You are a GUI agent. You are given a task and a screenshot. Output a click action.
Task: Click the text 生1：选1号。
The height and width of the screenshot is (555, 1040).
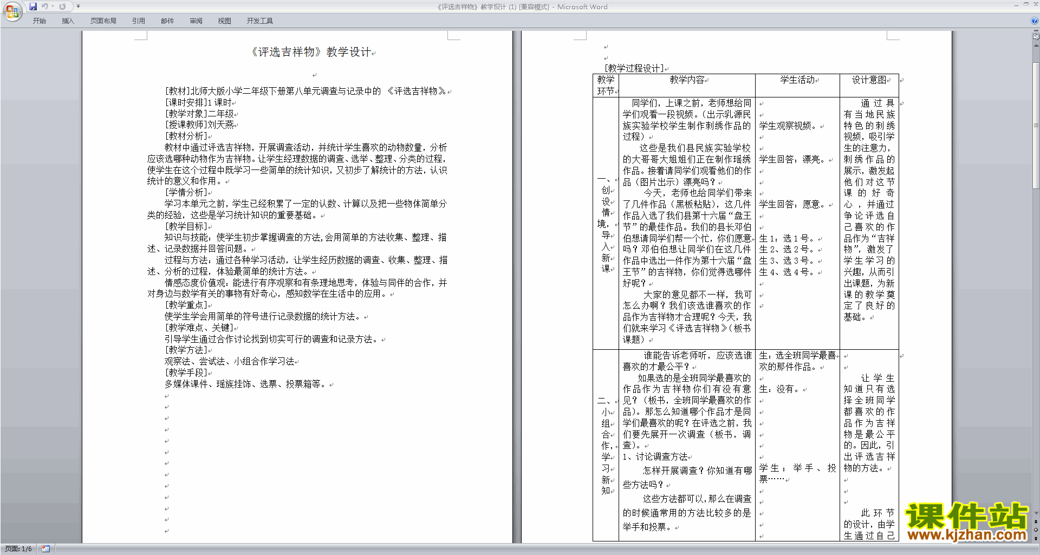[x=788, y=238]
